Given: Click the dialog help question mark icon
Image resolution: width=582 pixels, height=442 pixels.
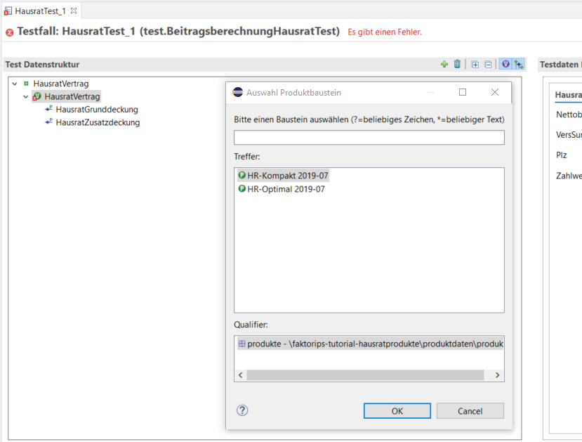Looking at the screenshot, I should click(242, 410).
